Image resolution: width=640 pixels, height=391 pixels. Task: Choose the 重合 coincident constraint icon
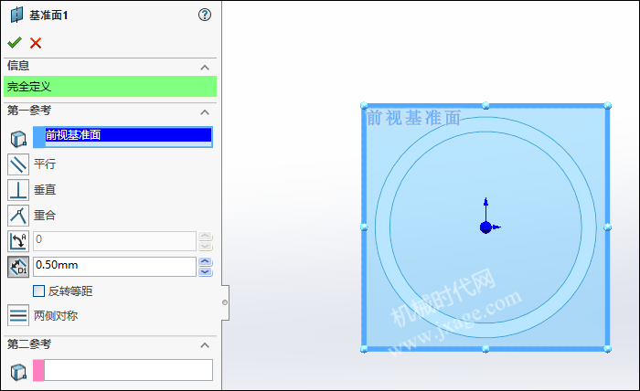pyautogui.click(x=18, y=216)
